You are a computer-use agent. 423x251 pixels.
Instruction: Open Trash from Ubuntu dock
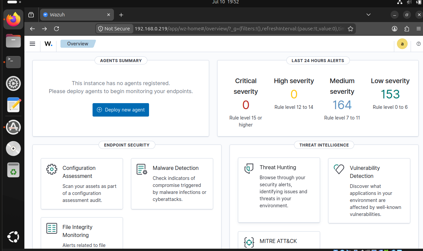(13, 170)
